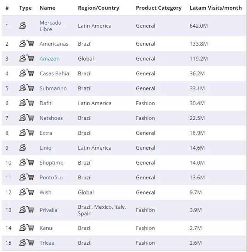Viewport: 247px width, 252px height.
Task: Click the marketplace type icon for Mercado Libre
Action: (x=23, y=26)
